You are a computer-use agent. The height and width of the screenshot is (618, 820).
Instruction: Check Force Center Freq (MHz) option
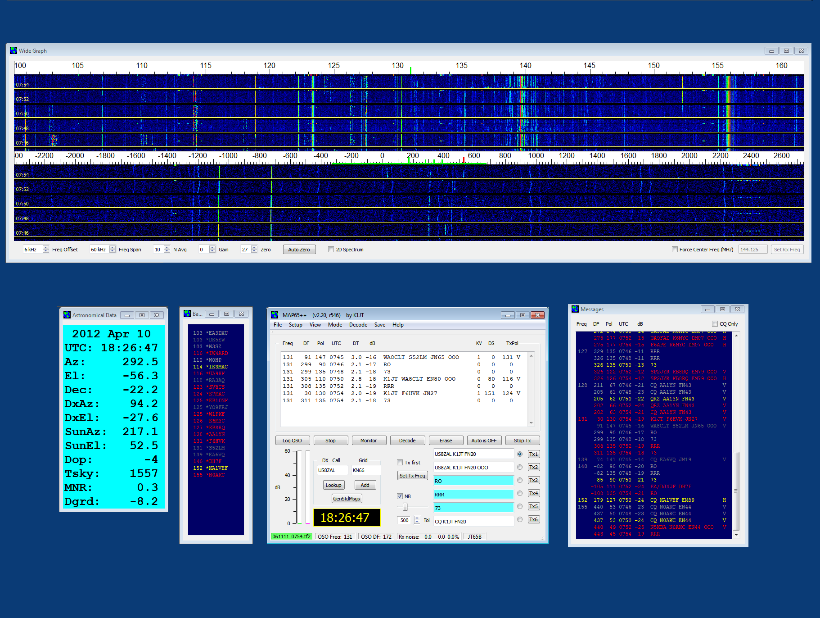[x=675, y=250]
